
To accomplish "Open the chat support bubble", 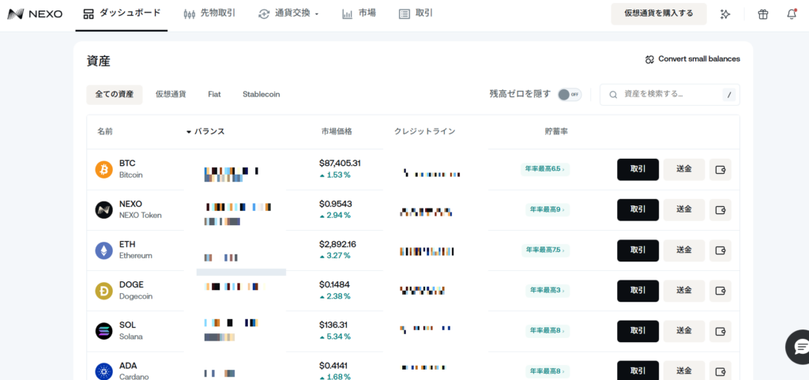I will click(800, 347).
